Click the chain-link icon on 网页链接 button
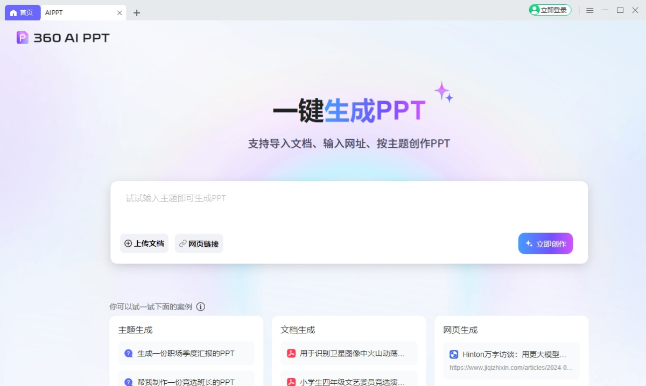 pos(181,243)
